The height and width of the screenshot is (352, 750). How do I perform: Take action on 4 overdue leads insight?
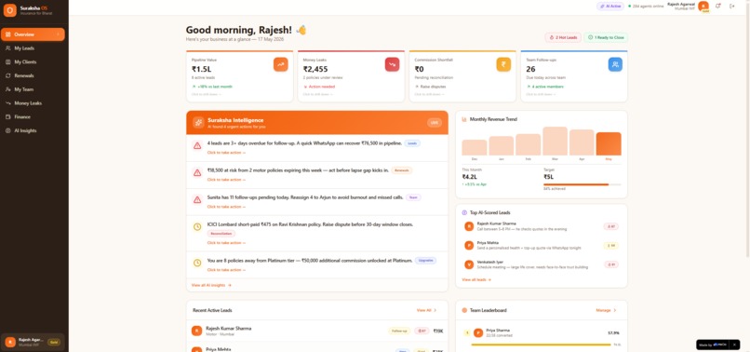(x=226, y=153)
